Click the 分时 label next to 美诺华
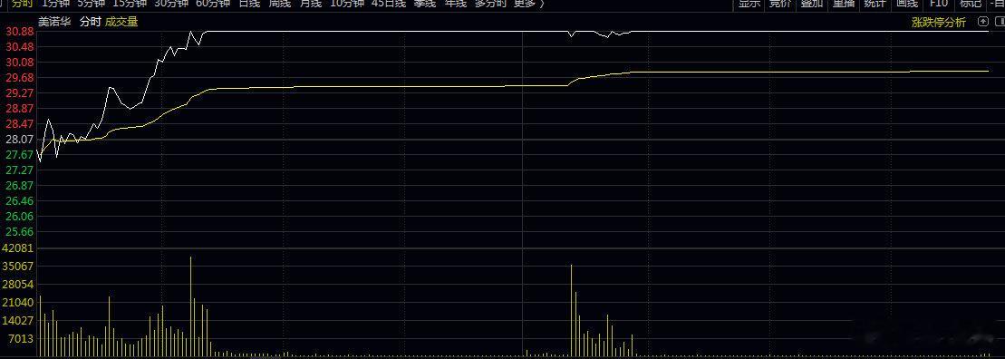The image size is (1005, 359). click(90, 22)
